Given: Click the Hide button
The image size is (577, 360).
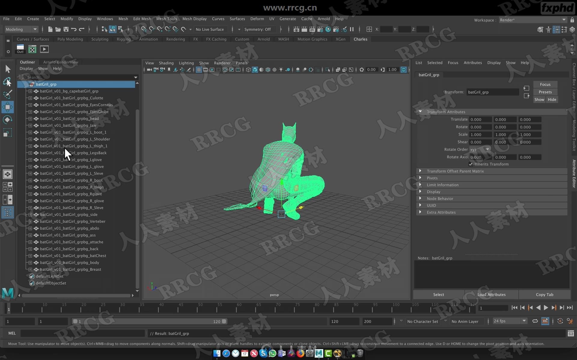Looking at the screenshot, I should point(552,100).
